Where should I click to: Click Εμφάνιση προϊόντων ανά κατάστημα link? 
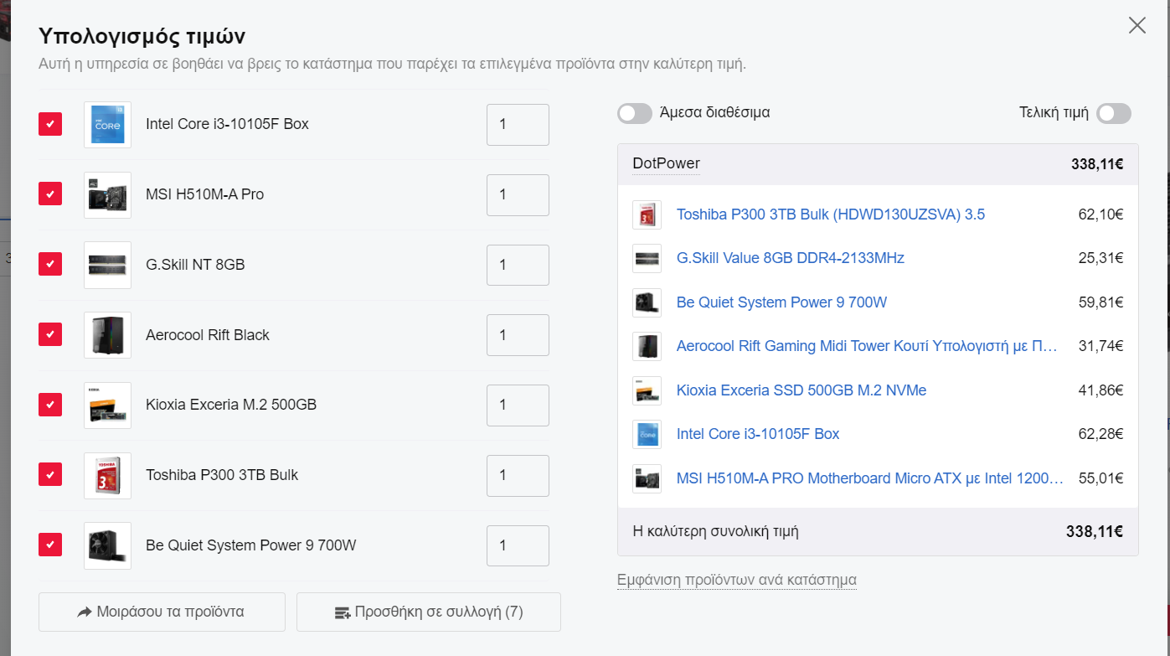tap(737, 580)
